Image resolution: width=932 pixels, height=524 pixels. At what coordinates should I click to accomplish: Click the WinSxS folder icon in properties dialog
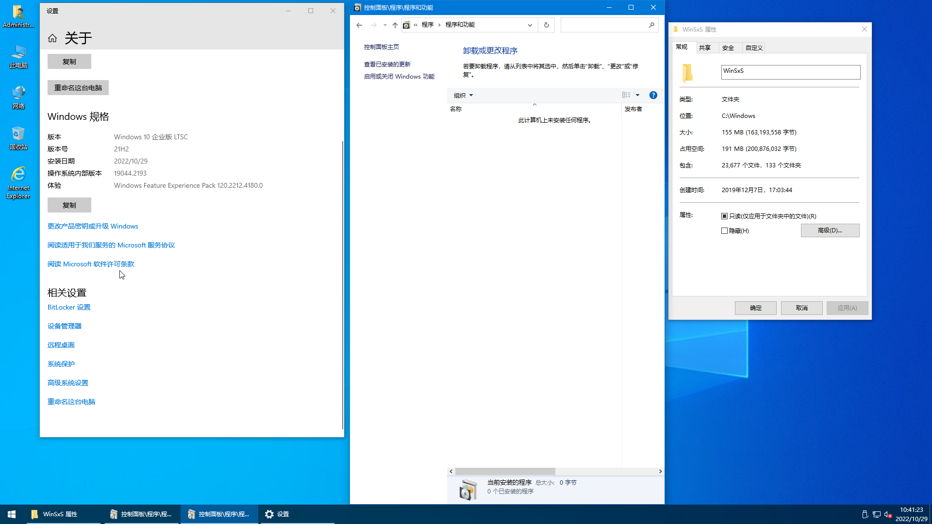point(687,73)
